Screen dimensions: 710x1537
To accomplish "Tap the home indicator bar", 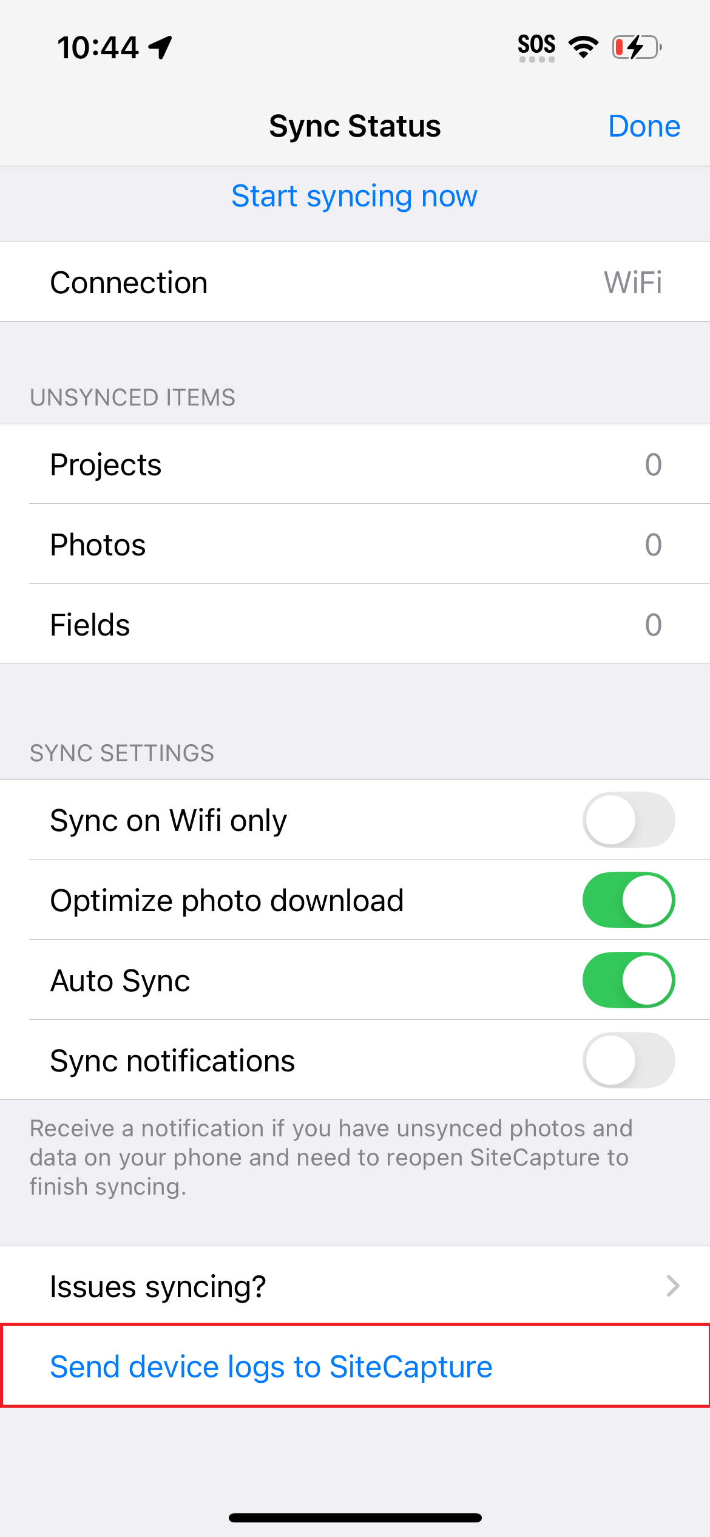I will [x=355, y=1518].
